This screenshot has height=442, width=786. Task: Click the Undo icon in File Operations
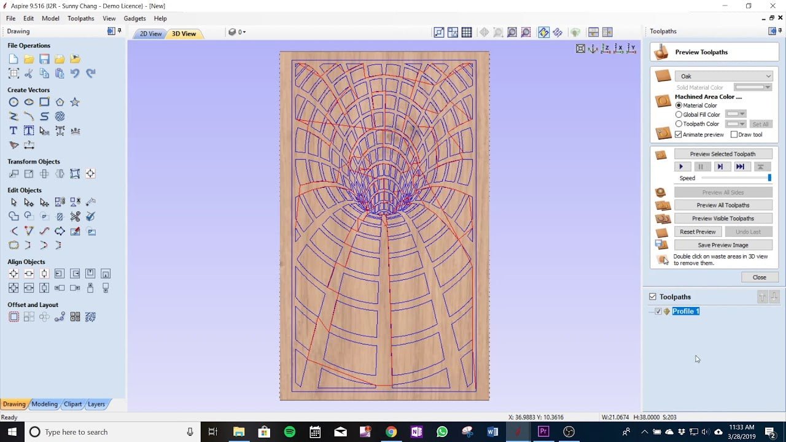click(x=75, y=73)
